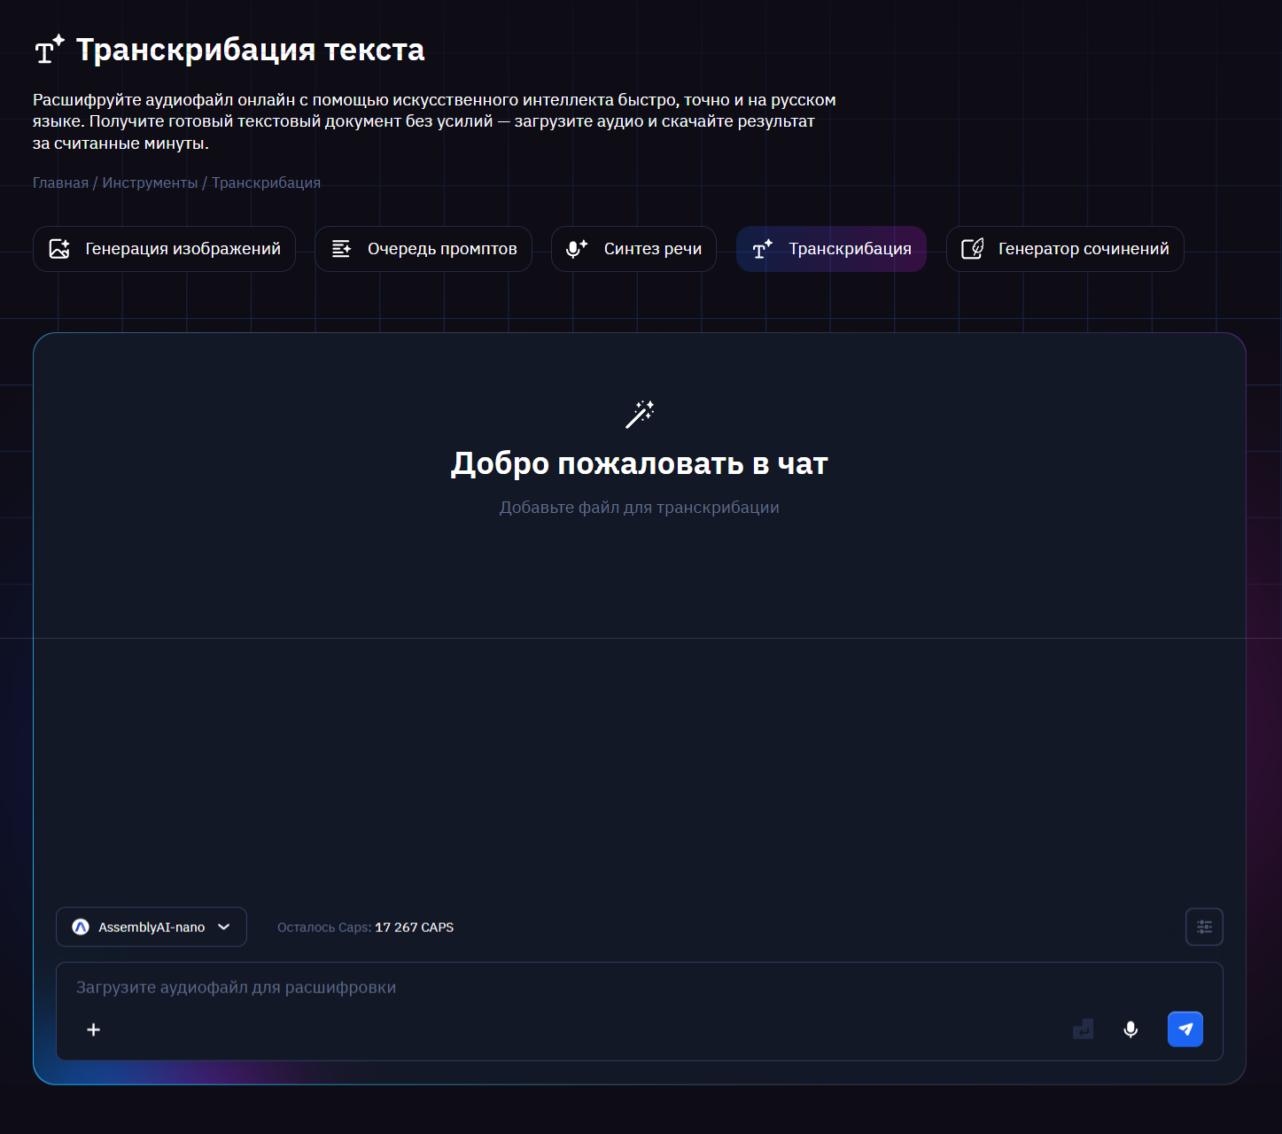Switch to the Транскрибация tab
Viewport: 1282px width, 1134px height.
point(831,249)
